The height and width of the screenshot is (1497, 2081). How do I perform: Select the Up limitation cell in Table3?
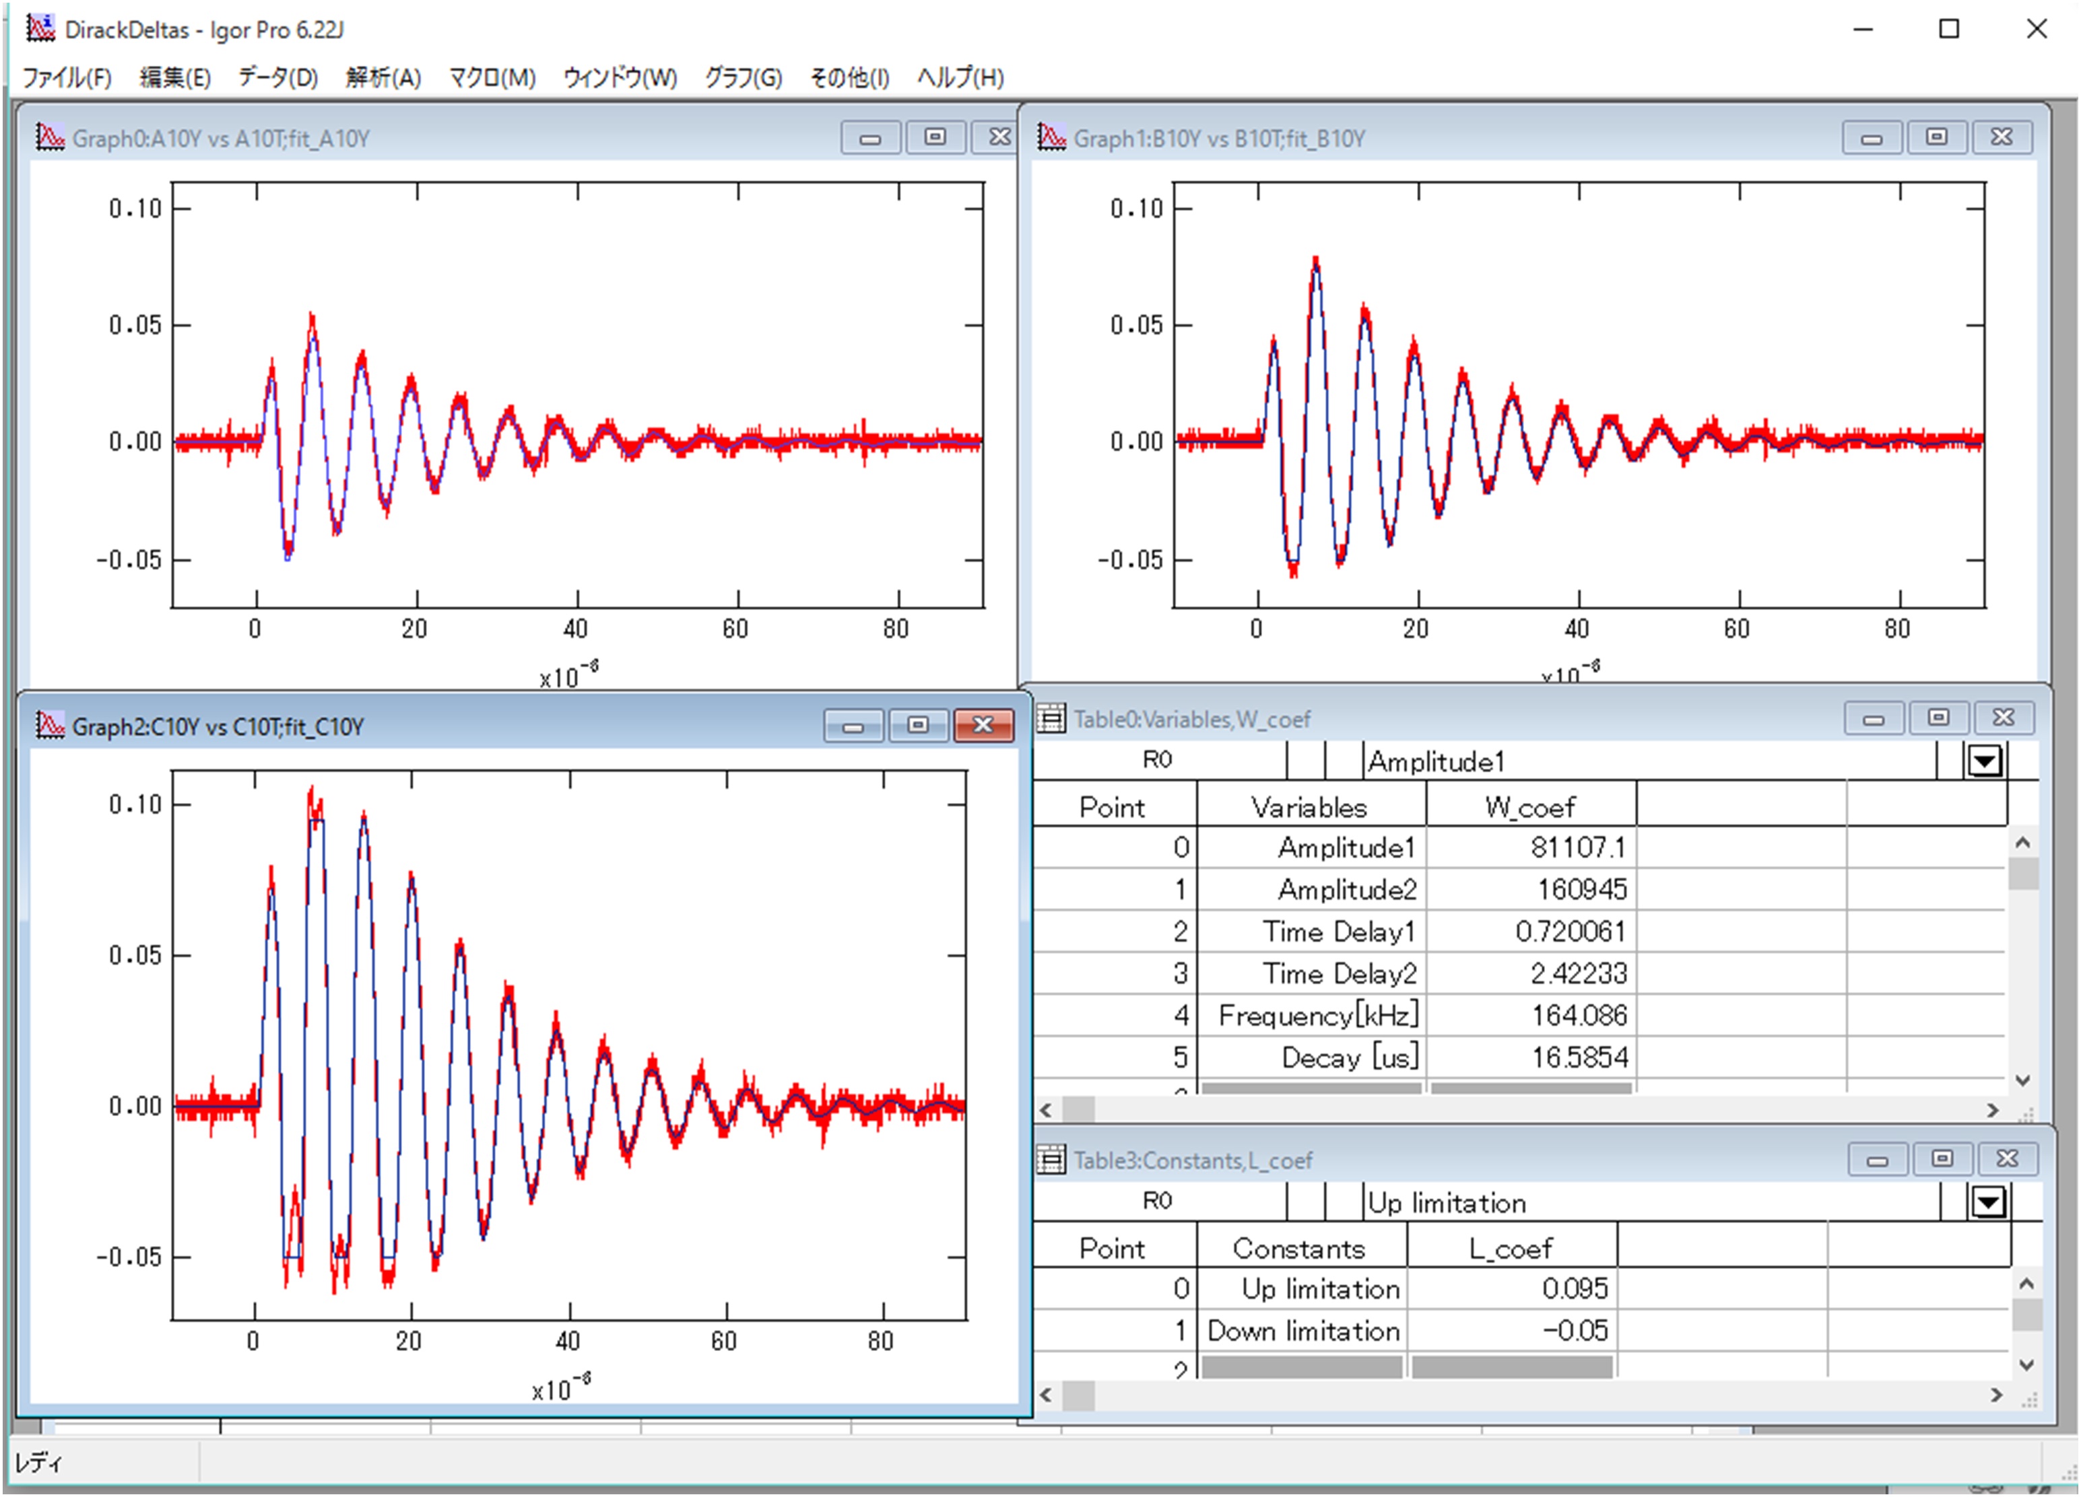click(x=1301, y=1288)
